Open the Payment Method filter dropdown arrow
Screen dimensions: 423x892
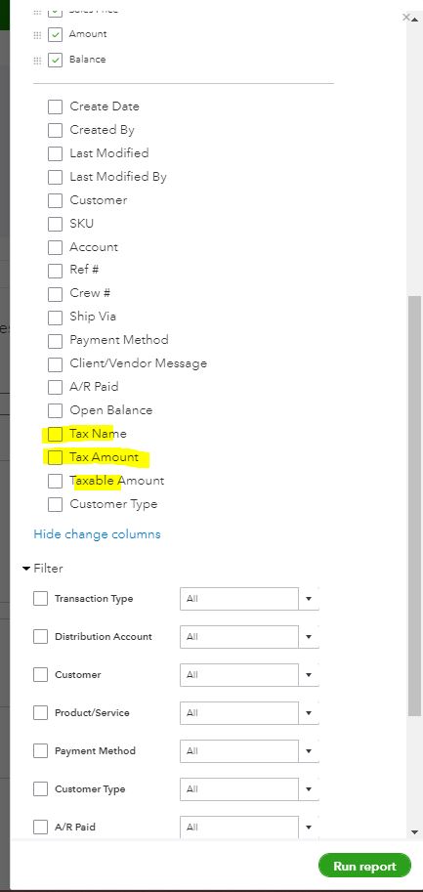click(x=308, y=751)
